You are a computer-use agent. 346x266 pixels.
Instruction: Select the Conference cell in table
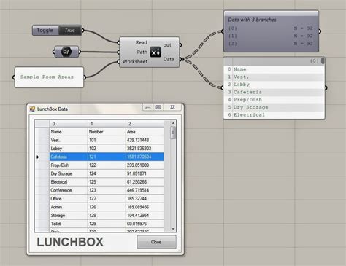point(69,190)
